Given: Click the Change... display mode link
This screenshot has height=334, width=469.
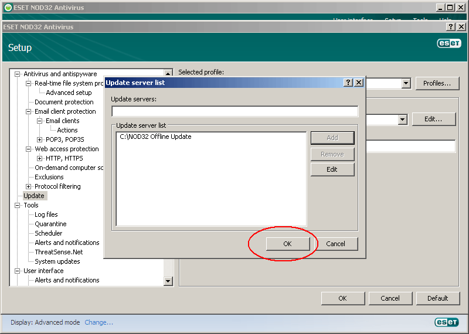Looking at the screenshot, I should tap(98, 322).
